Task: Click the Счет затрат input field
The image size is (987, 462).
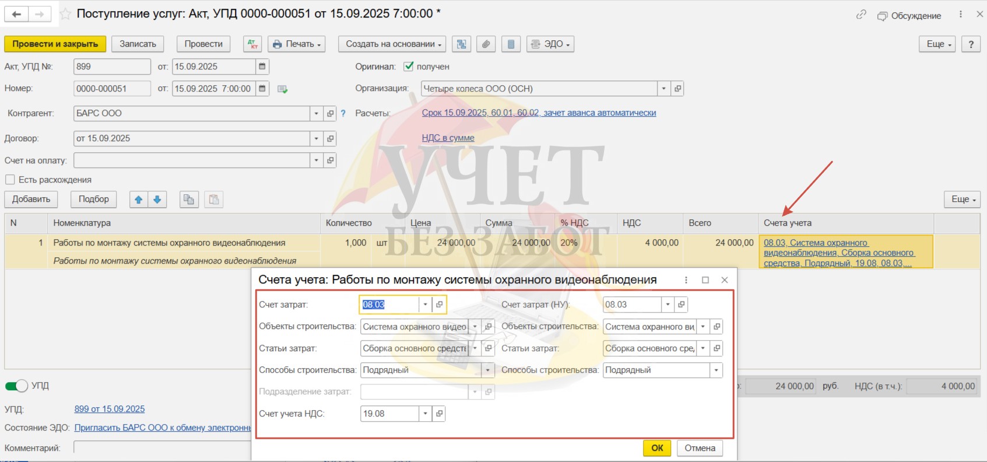Action: [389, 304]
